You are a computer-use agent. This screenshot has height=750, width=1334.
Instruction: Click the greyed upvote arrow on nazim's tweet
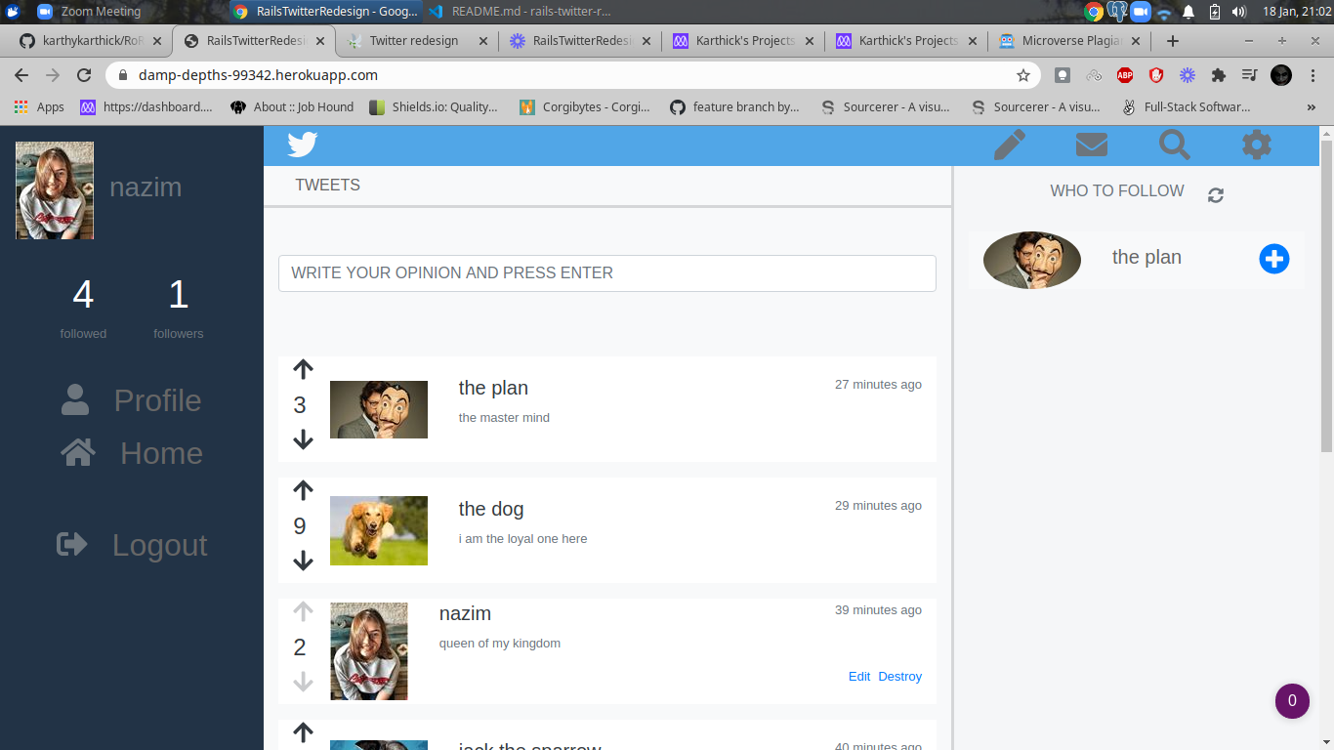tap(303, 611)
